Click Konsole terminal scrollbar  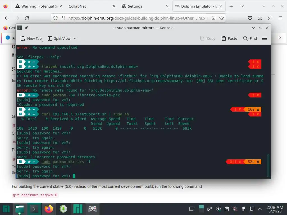tap(268, 165)
